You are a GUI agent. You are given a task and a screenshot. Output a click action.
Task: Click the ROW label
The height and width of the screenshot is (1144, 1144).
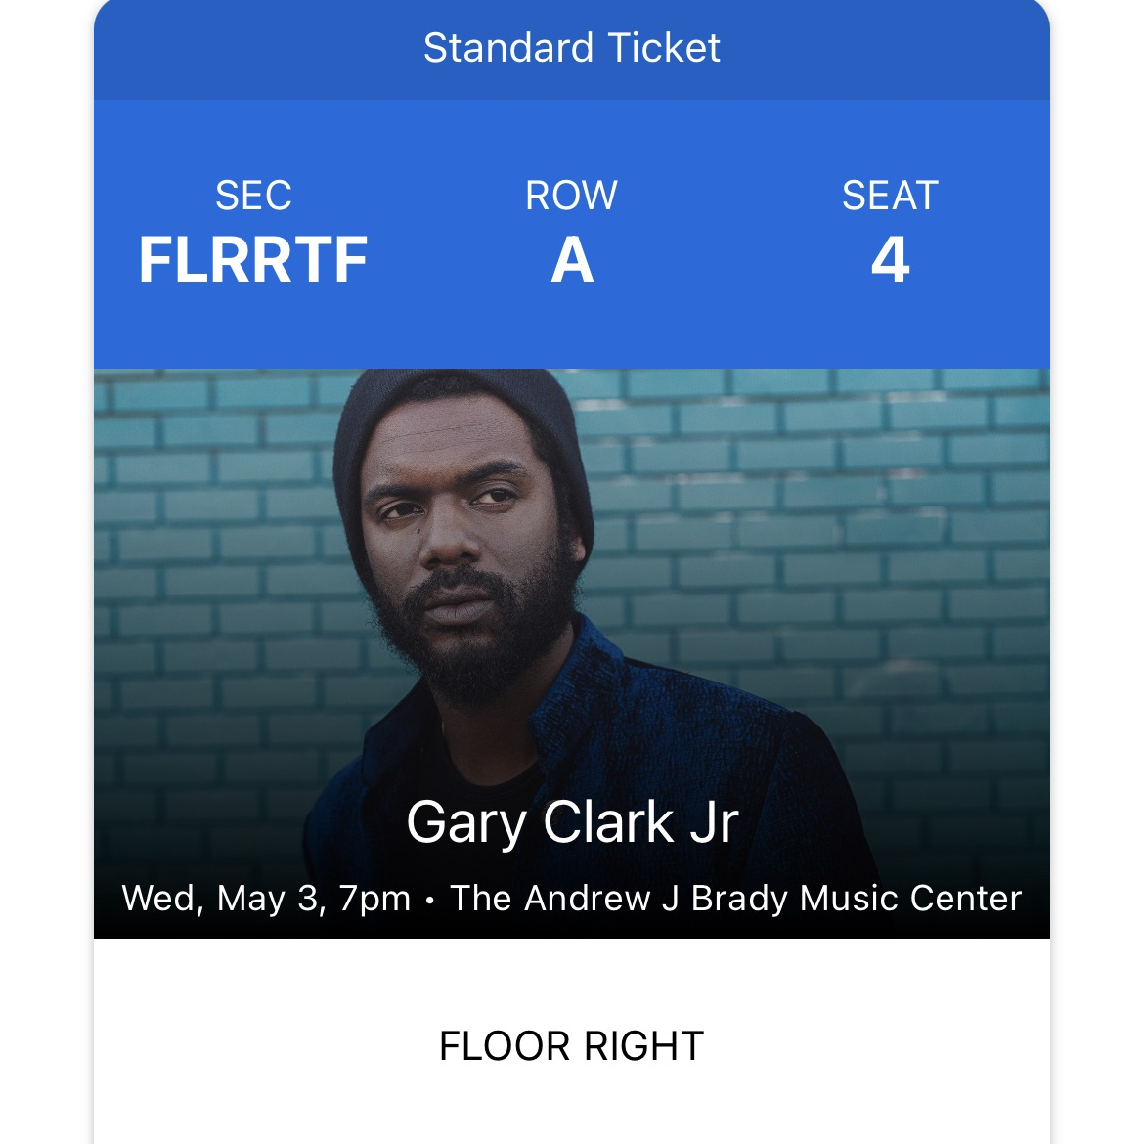tap(572, 196)
